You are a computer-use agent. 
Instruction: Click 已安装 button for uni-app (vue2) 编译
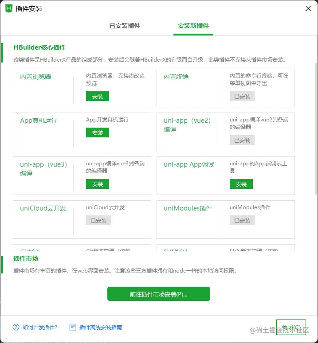(242, 140)
